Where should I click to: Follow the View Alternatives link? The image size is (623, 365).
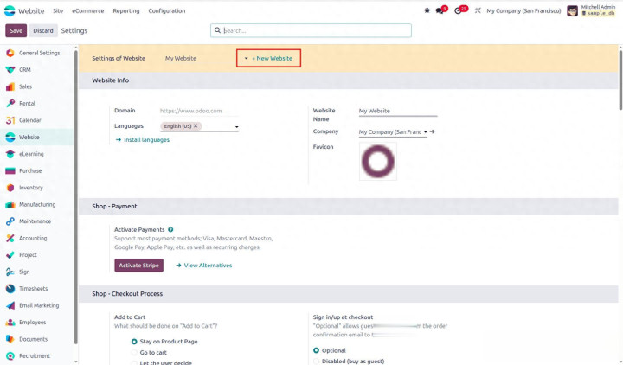click(x=204, y=266)
